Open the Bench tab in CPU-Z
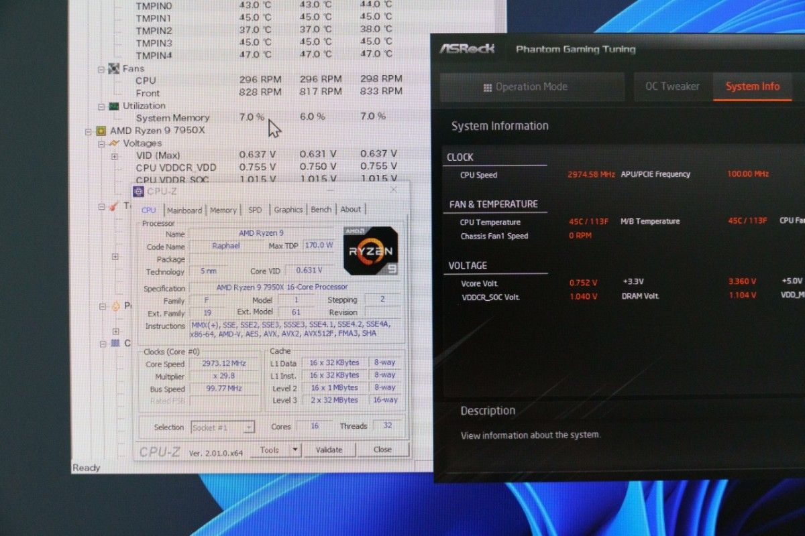The height and width of the screenshot is (536, 805). point(321,210)
